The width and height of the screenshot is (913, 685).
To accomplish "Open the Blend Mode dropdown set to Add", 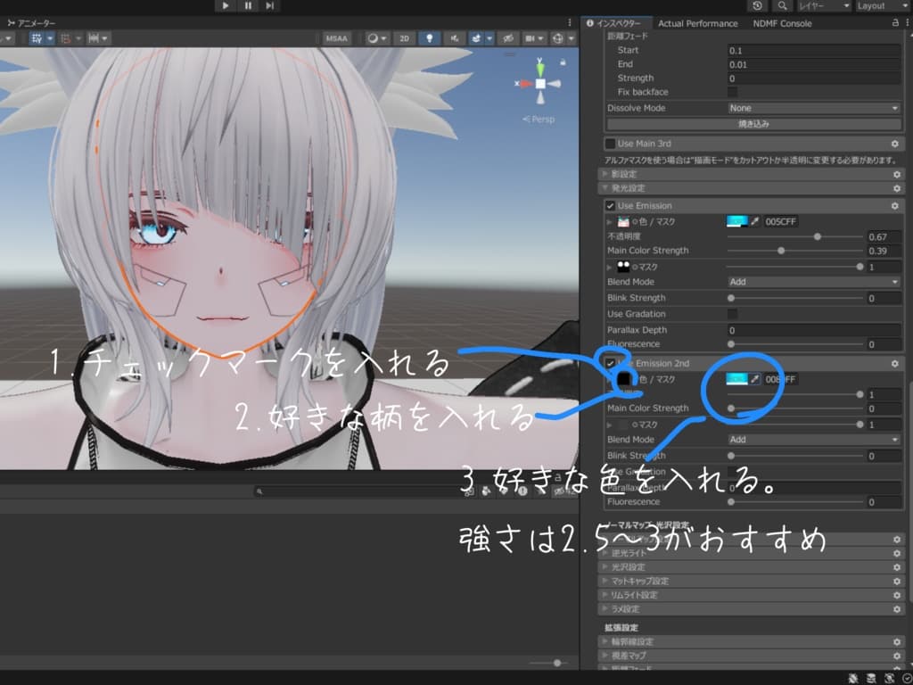I will tap(811, 281).
